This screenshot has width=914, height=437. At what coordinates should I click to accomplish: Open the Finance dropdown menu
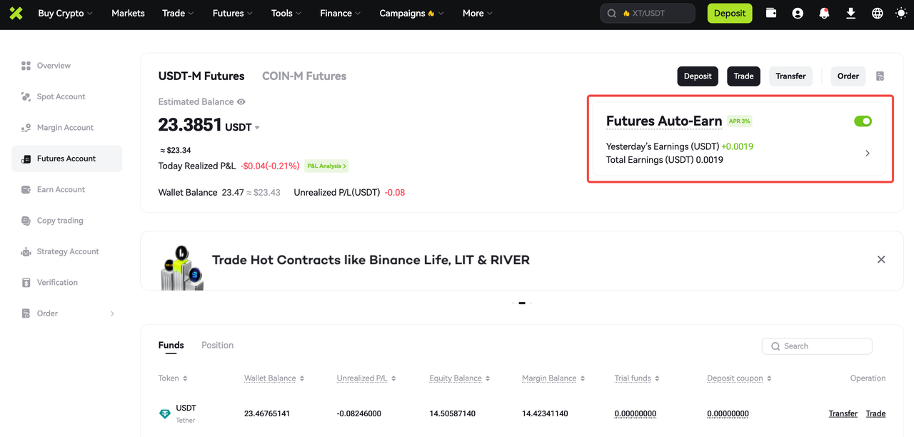click(340, 14)
